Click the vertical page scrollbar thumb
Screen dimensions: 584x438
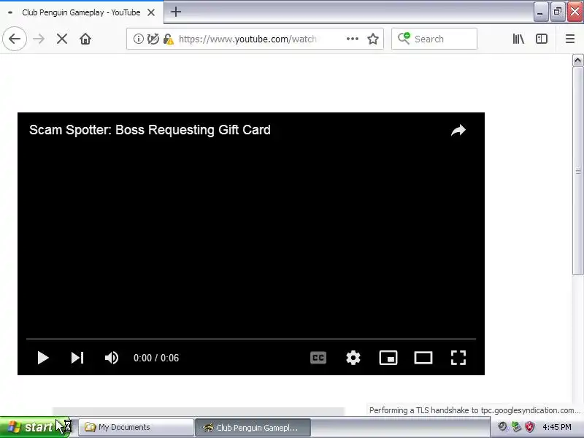[x=577, y=171]
